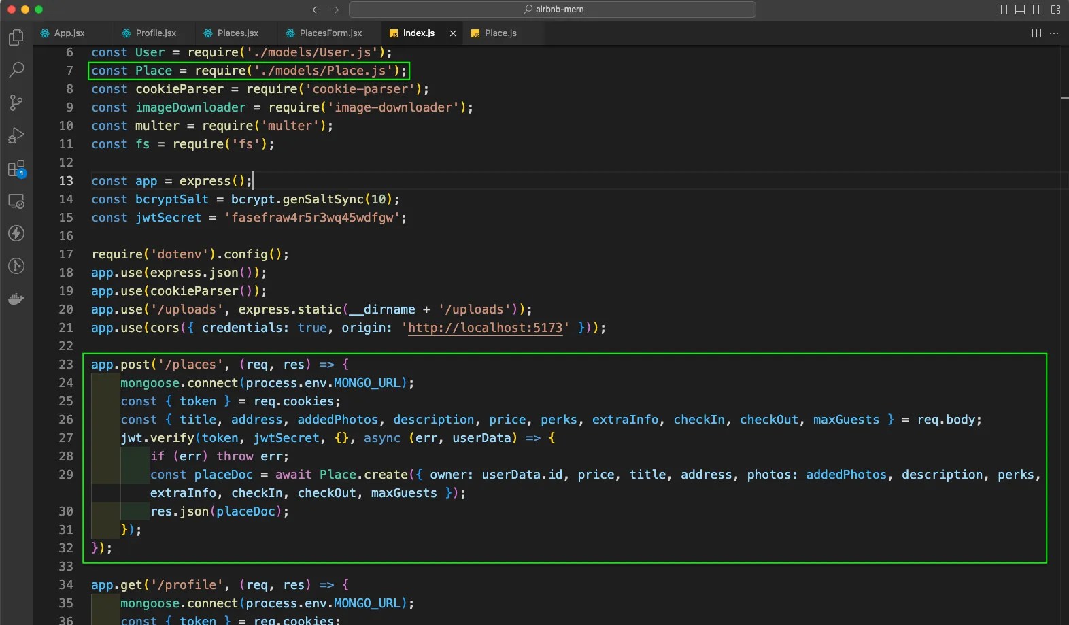Toggle the secondary side bar visibility

[1038, 10]
